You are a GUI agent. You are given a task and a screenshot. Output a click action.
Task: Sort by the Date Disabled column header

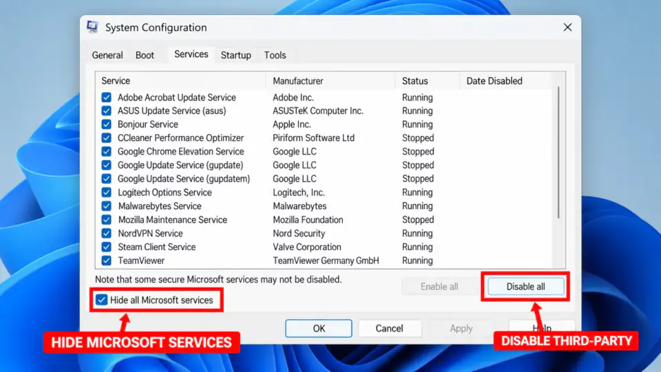[x=505, y=81]
